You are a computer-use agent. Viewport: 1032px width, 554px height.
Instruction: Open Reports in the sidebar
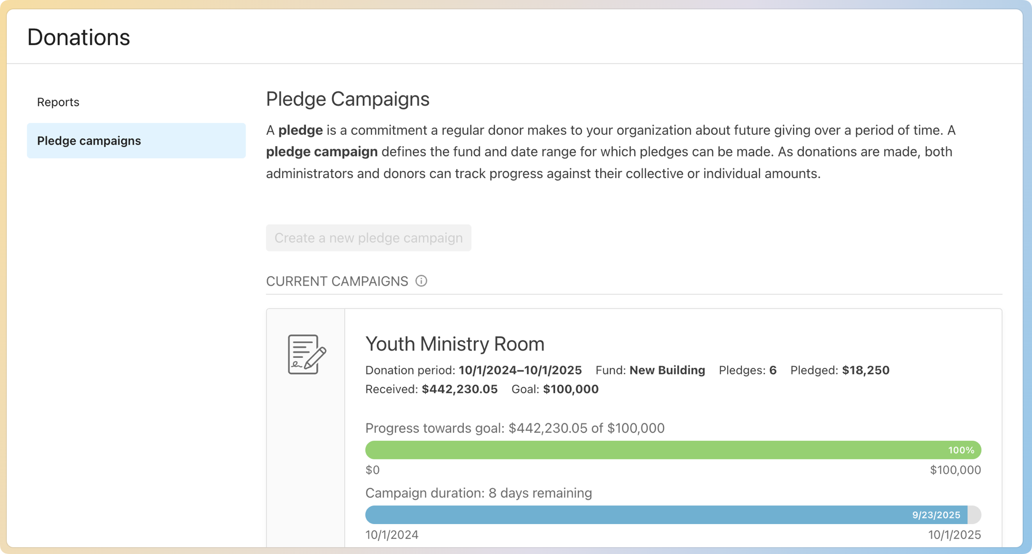[58, 102]
